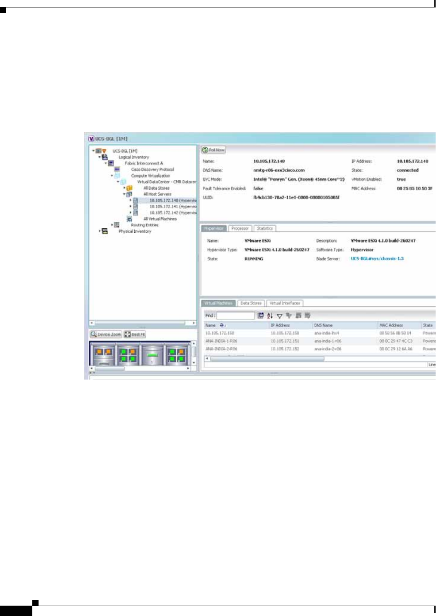Open the Virtual Interfaces tab
The height and width of the screenshot is (616, 436).
285,303
